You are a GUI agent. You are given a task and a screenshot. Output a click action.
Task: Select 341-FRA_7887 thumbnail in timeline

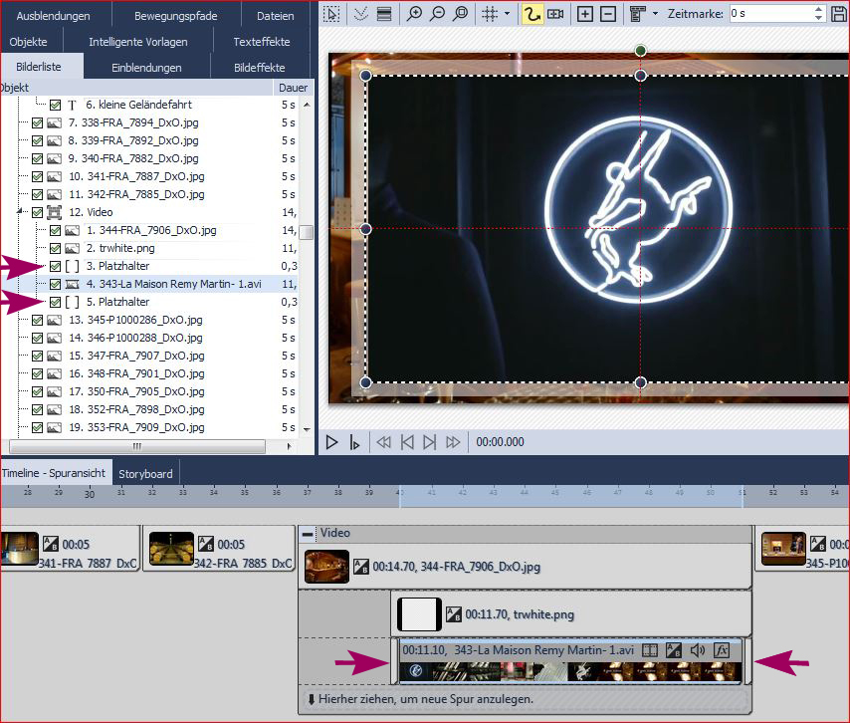pos(19,547)
